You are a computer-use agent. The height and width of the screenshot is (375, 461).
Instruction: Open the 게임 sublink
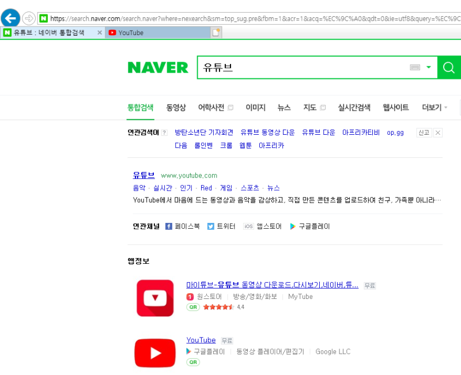(226, 188)
